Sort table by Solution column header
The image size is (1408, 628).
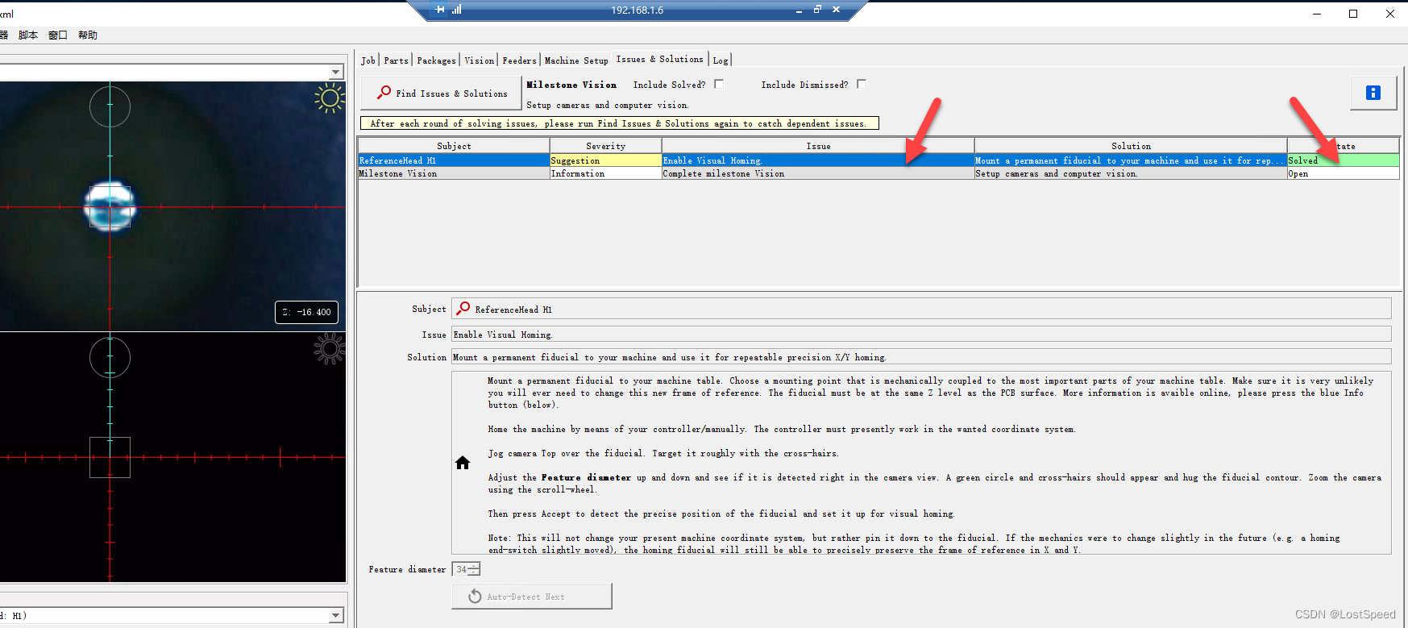1131,146
